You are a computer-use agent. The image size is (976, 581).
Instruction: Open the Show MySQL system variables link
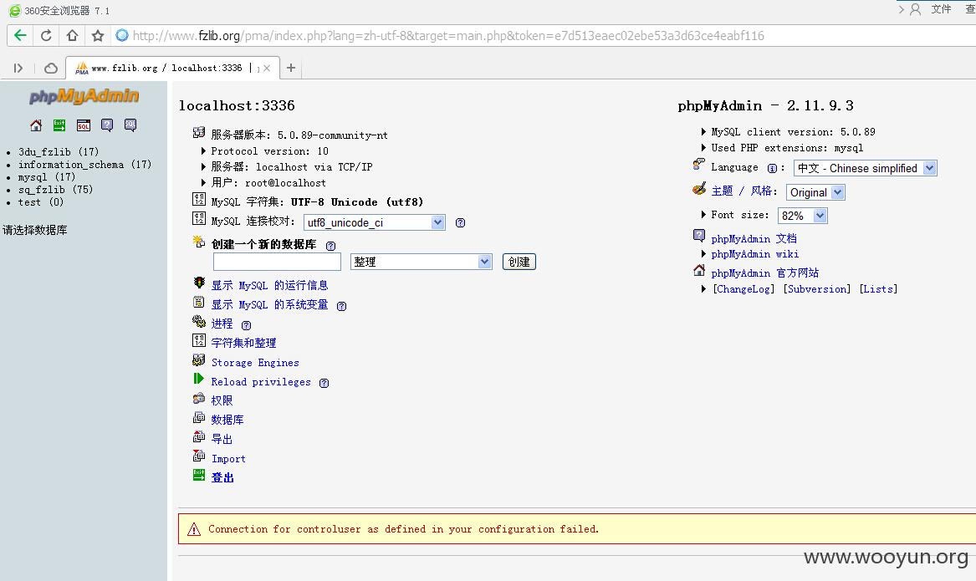point(269,305)
